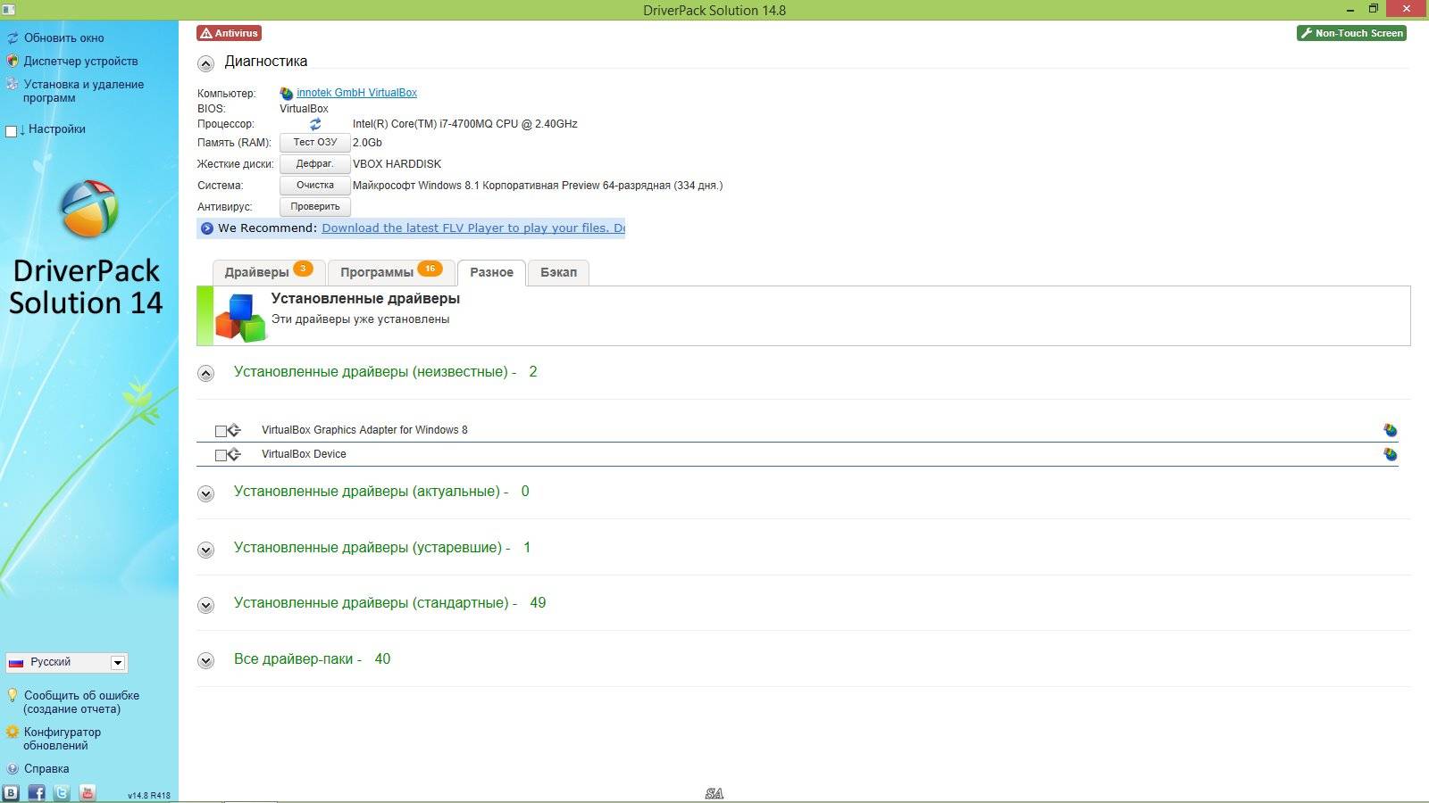
Task: Click the colored cubes installed drivers icon
Action: 241,318
